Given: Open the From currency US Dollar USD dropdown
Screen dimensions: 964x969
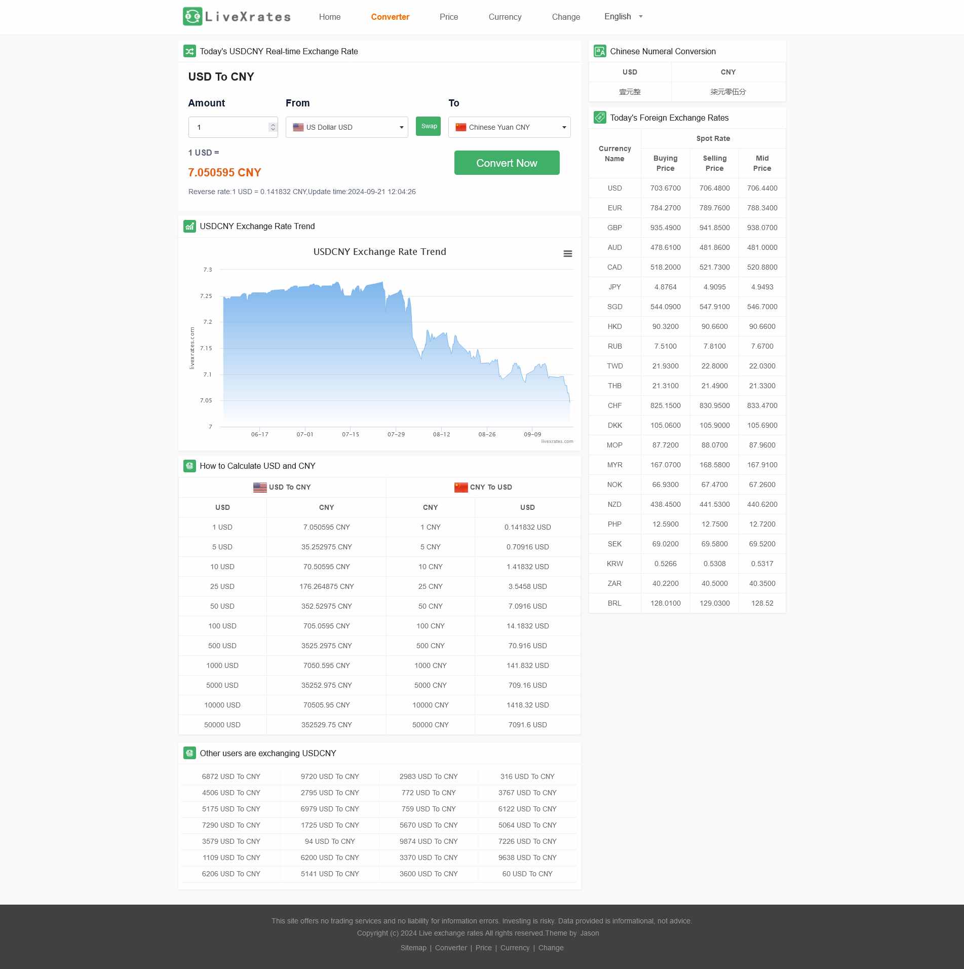Looking at the screenshot, I should point(347,127).
